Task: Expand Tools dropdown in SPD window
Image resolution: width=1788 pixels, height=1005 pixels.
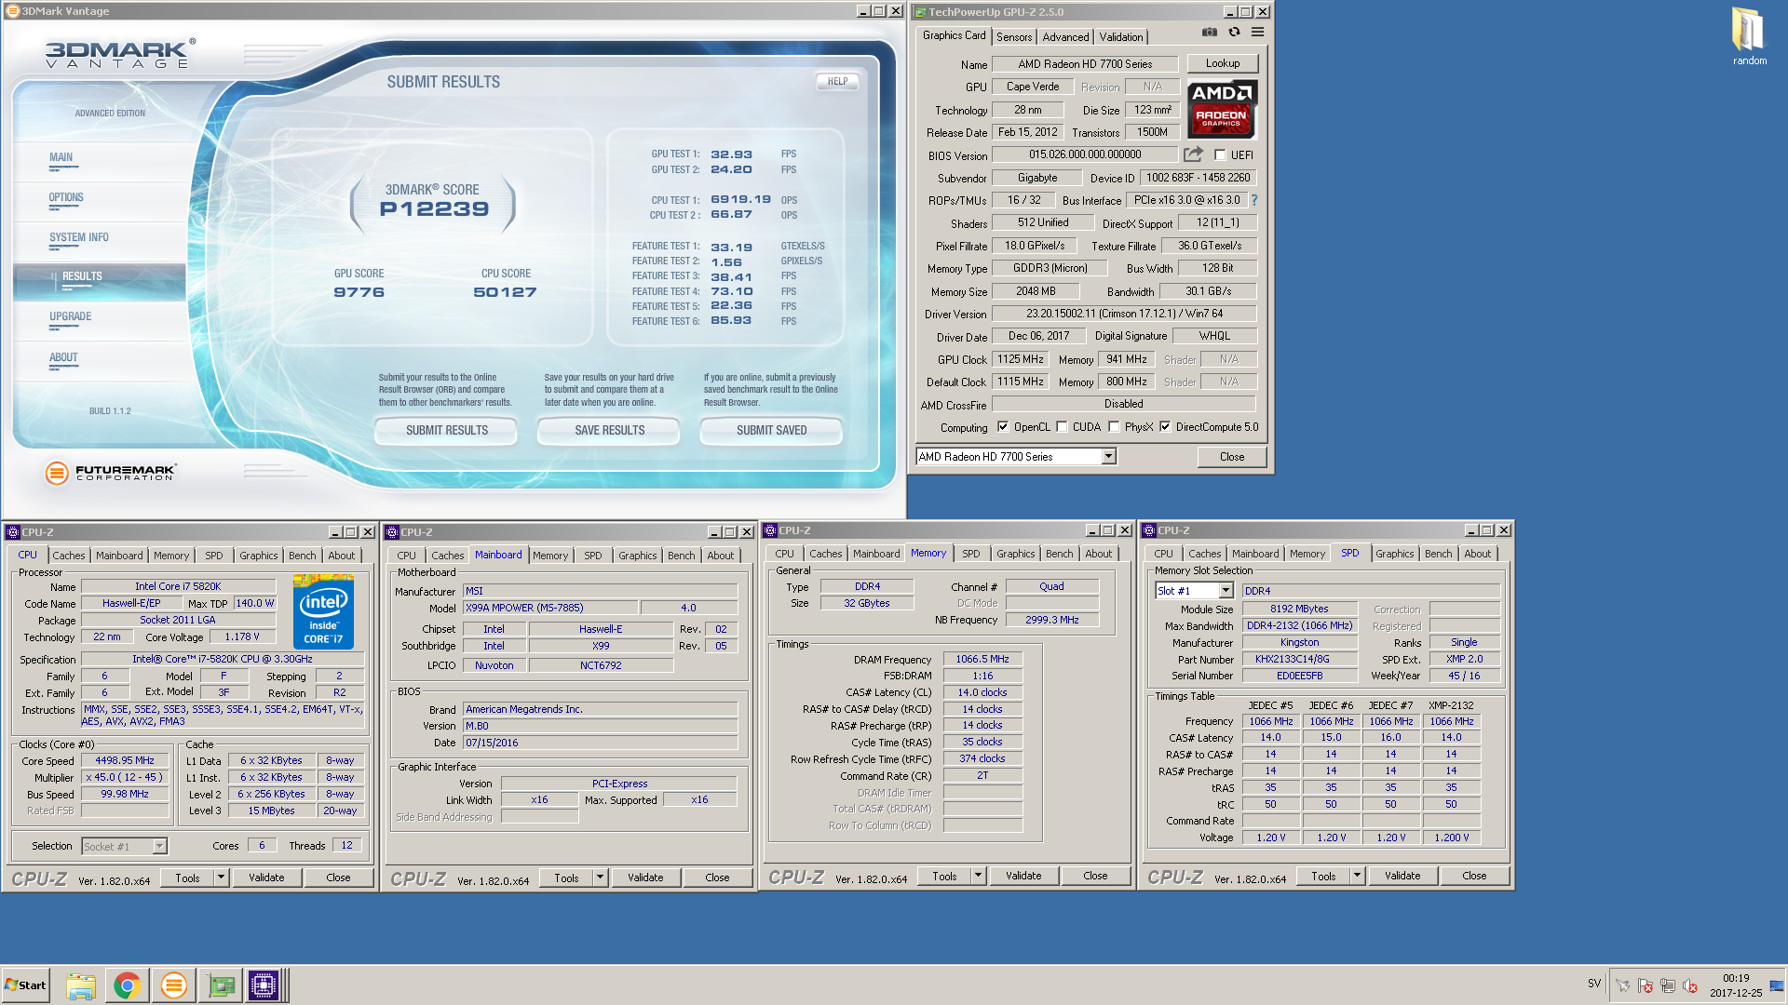Action: click(x=1357, y=876)
